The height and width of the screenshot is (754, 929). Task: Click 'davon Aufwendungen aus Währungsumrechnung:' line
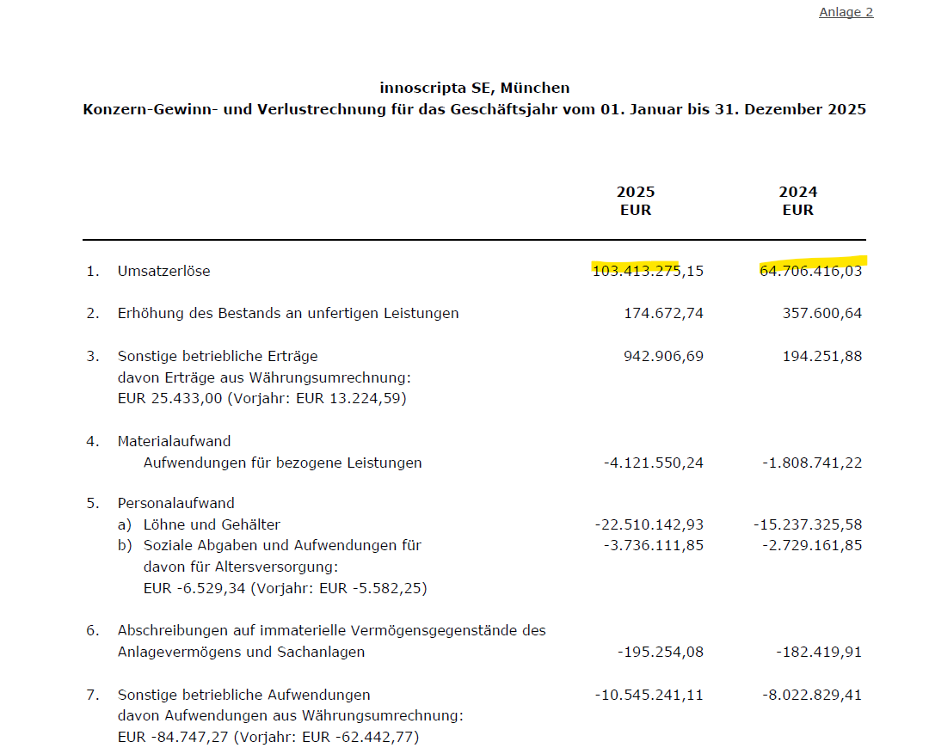[x=291, y=716]
